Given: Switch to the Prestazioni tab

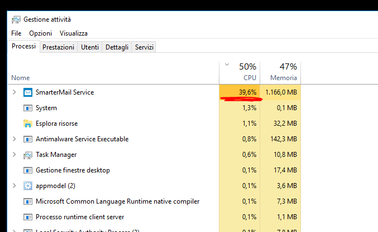Looking at the screenshot, I should [58, 47].
